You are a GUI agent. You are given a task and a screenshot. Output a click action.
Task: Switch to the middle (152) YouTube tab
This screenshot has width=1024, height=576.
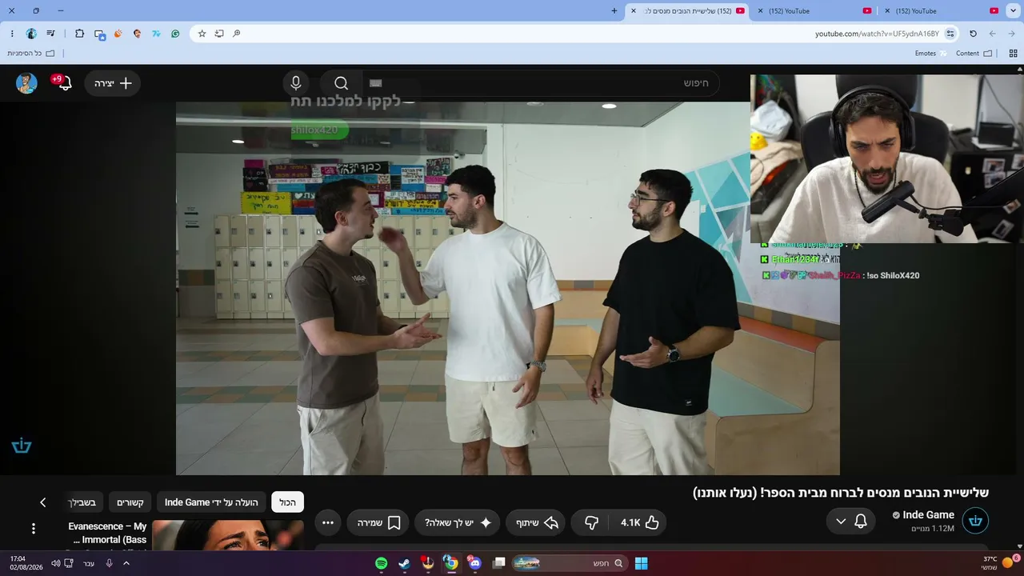click(x=814, y=11)
